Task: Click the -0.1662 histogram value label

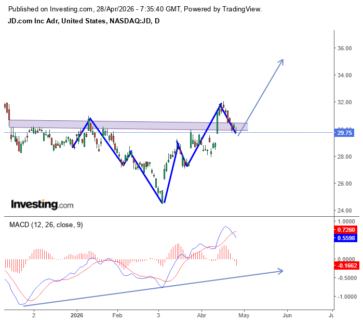Action: [346, 265]
